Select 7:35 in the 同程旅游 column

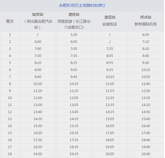(74, 56)
